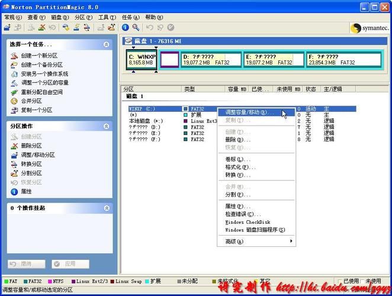The image size is (392, 296).
Task: Collapse the 分区操作 panel
Action: point(106,126)
